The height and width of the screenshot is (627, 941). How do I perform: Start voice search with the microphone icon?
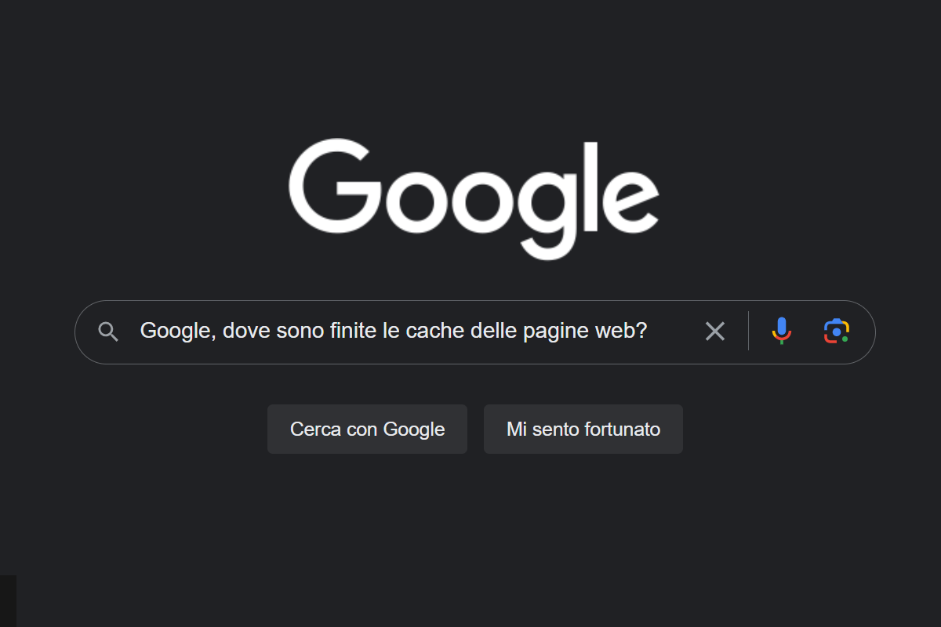pyautogui.click(x=781, y=331)
